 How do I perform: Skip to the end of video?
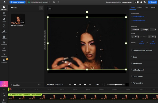point(90,85)
